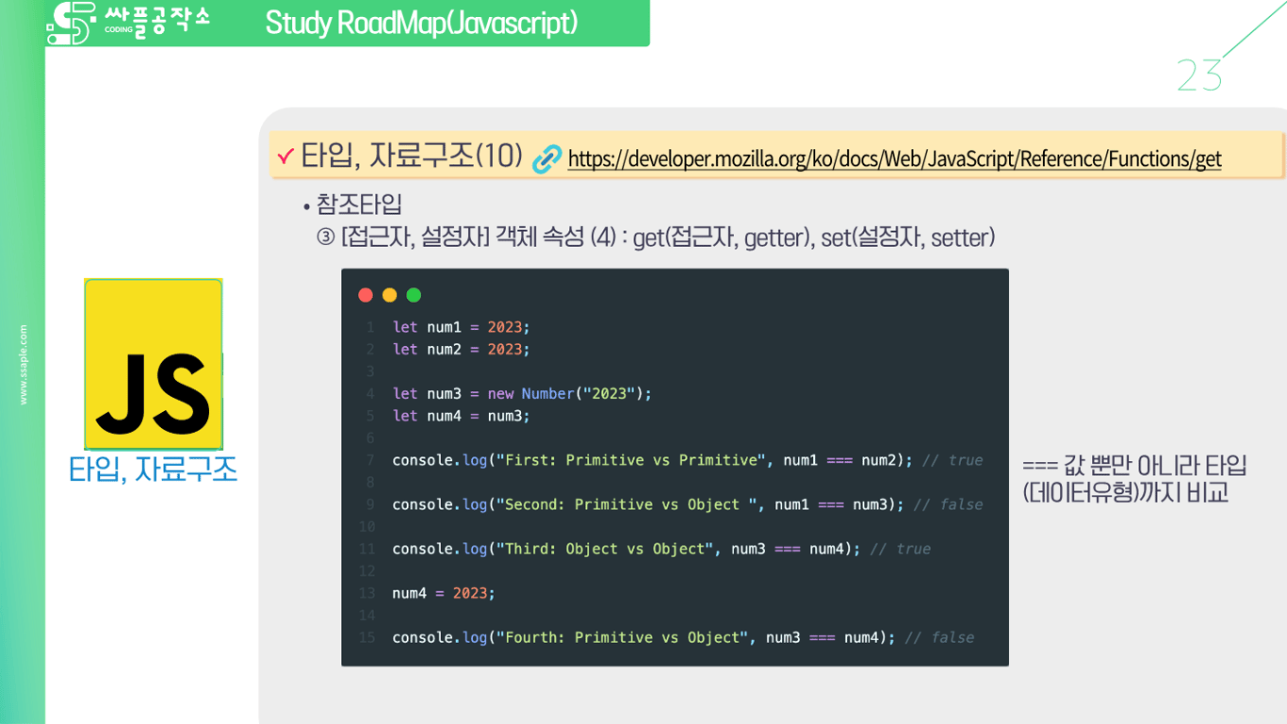Click the www.ssaple.com vertical text
Viewport: 1287px width, 724px height.
24,363
